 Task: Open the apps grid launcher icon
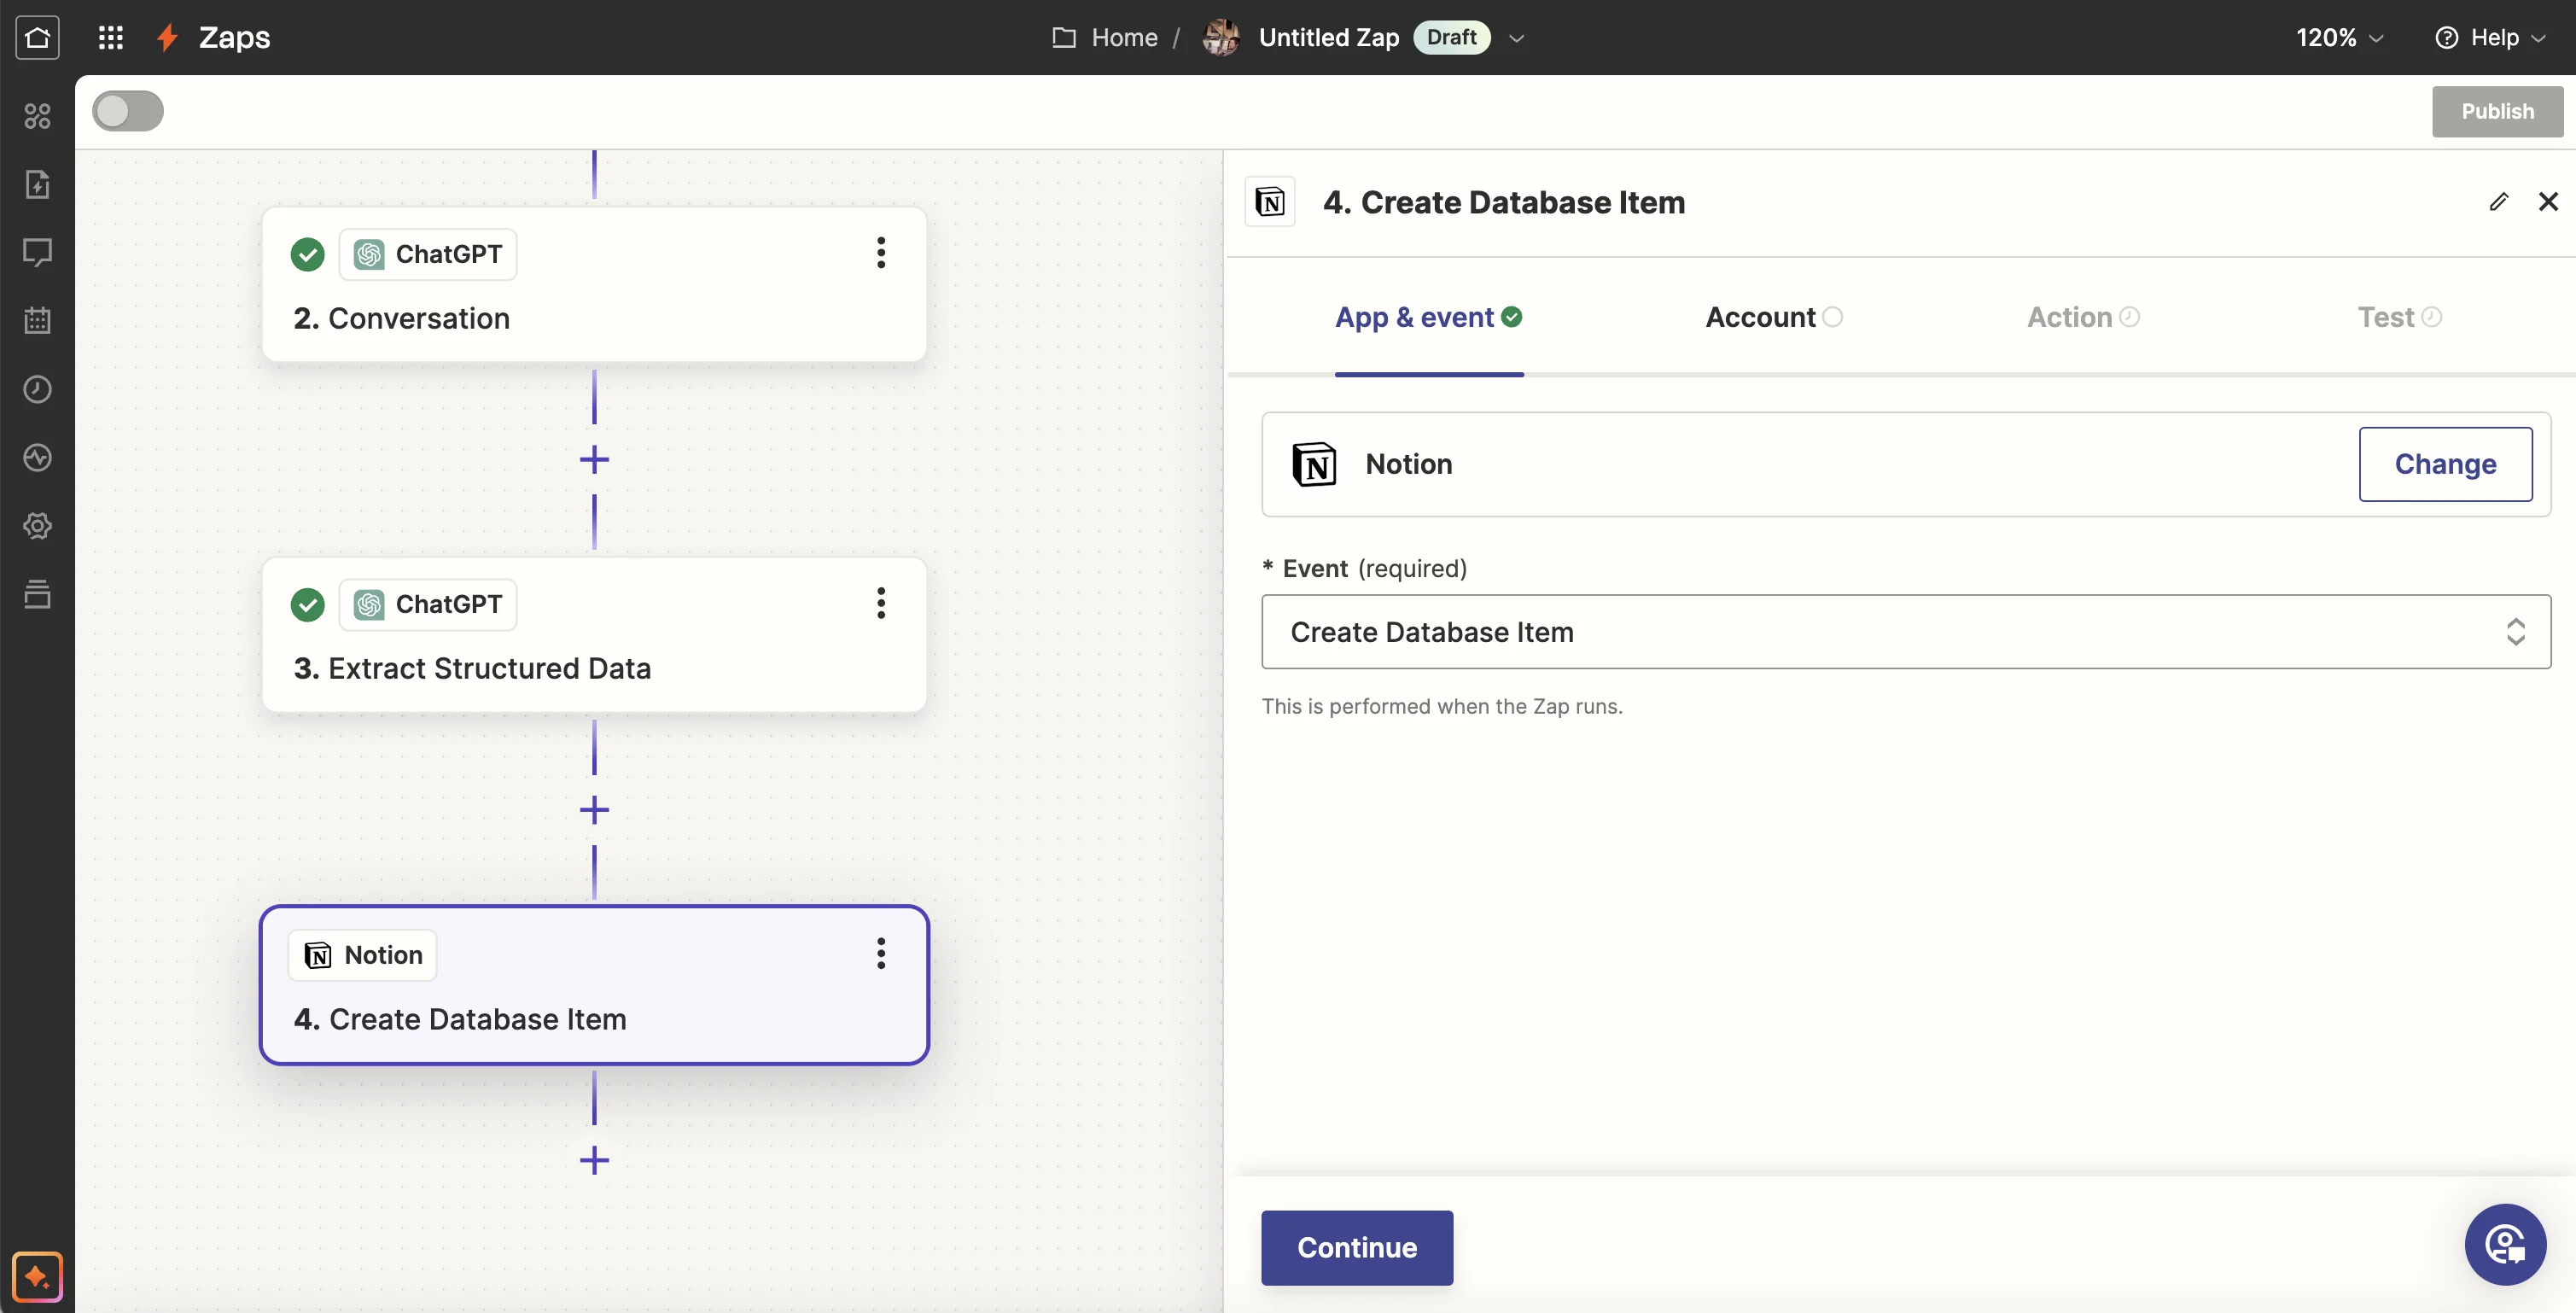click(111, 37)
